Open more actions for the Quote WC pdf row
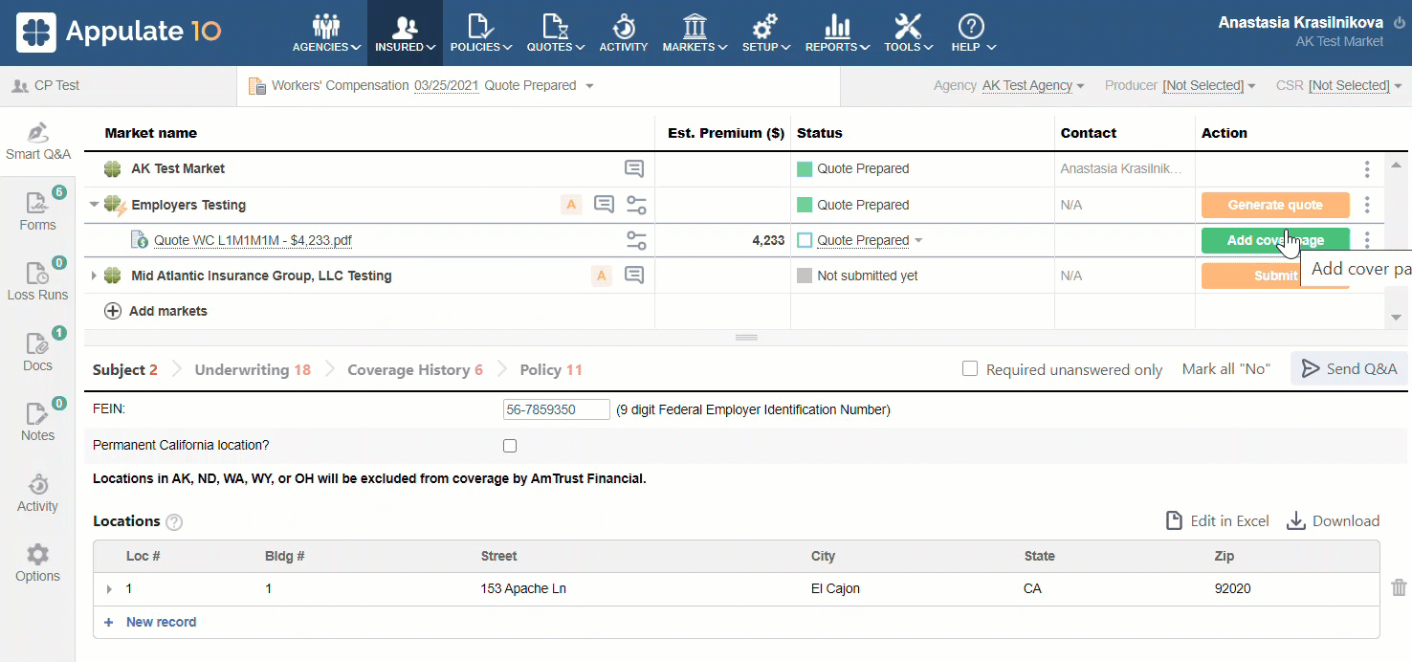The width and height of the screenshot is (1412, 662). [1367, 240]
